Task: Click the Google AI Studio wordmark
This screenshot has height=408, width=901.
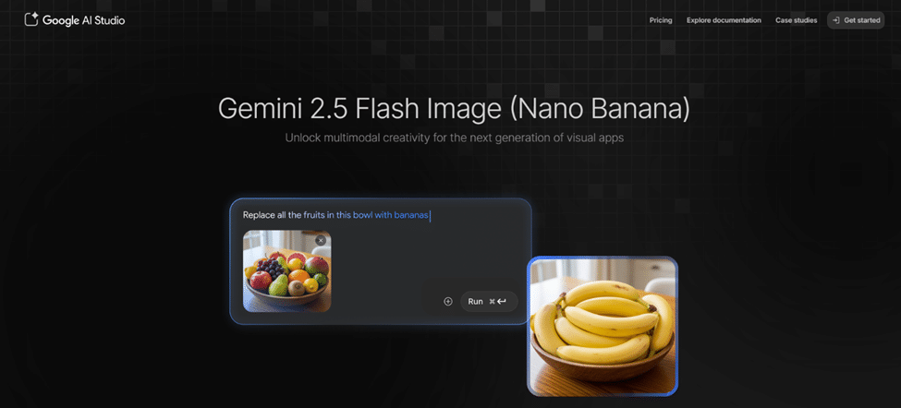Action: (83, 20)
